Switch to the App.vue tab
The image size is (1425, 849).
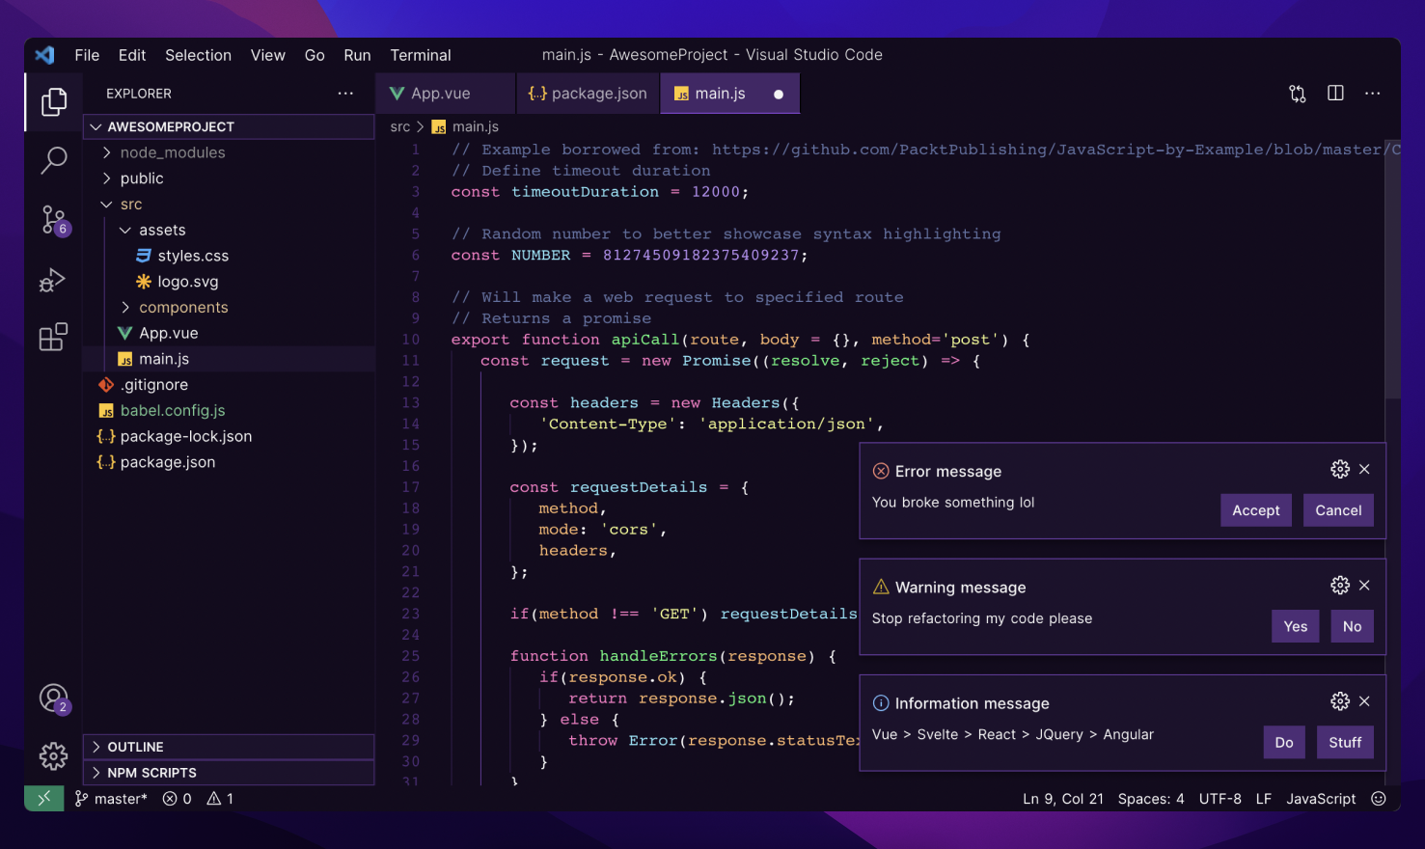click(x=445, y=94)
